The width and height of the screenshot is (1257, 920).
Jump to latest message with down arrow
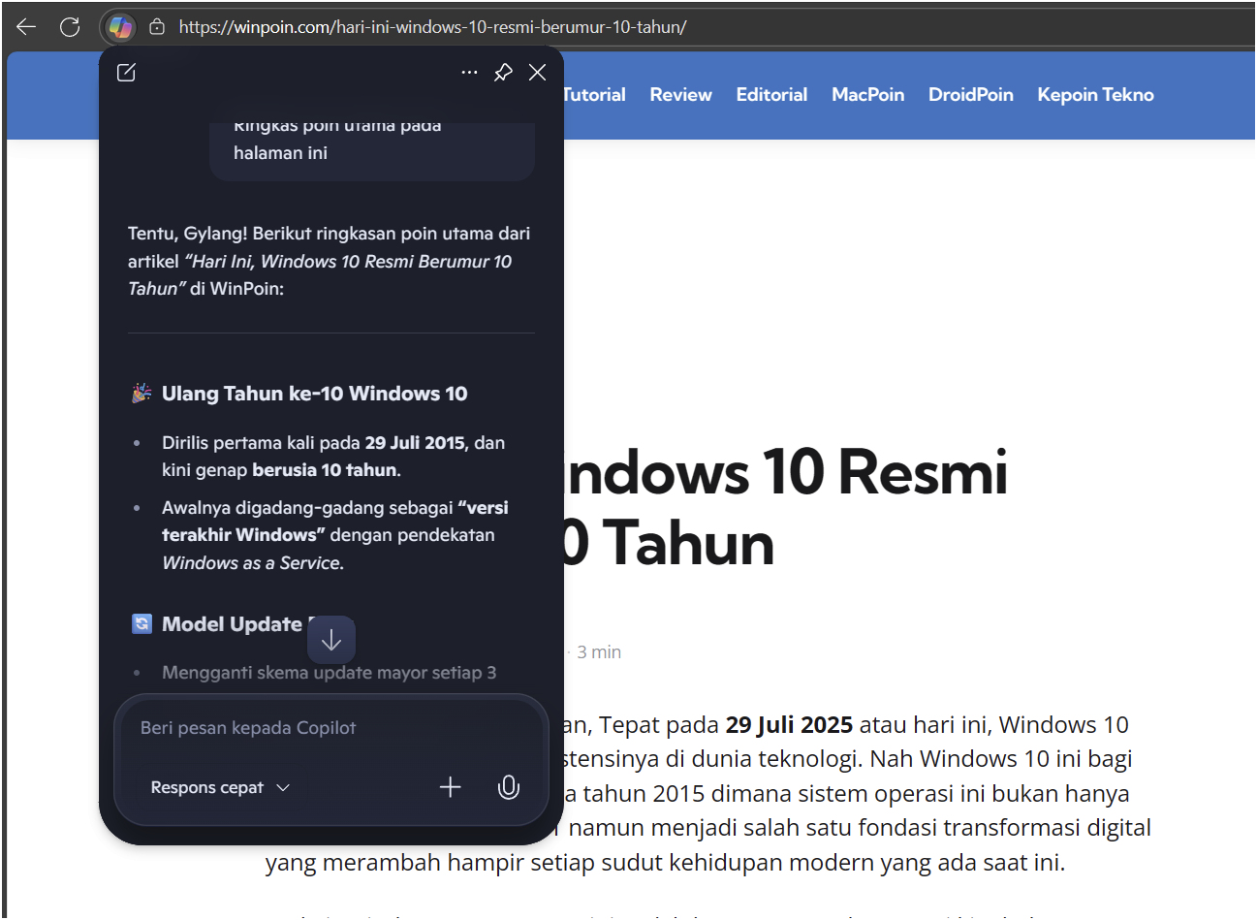pos(331,640)
